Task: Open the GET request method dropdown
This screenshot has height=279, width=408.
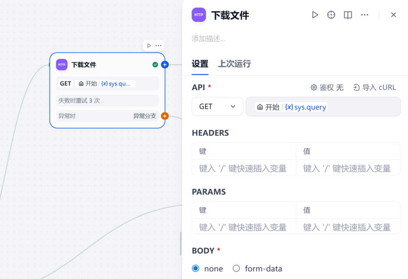Action: click(x=217, y=106)
